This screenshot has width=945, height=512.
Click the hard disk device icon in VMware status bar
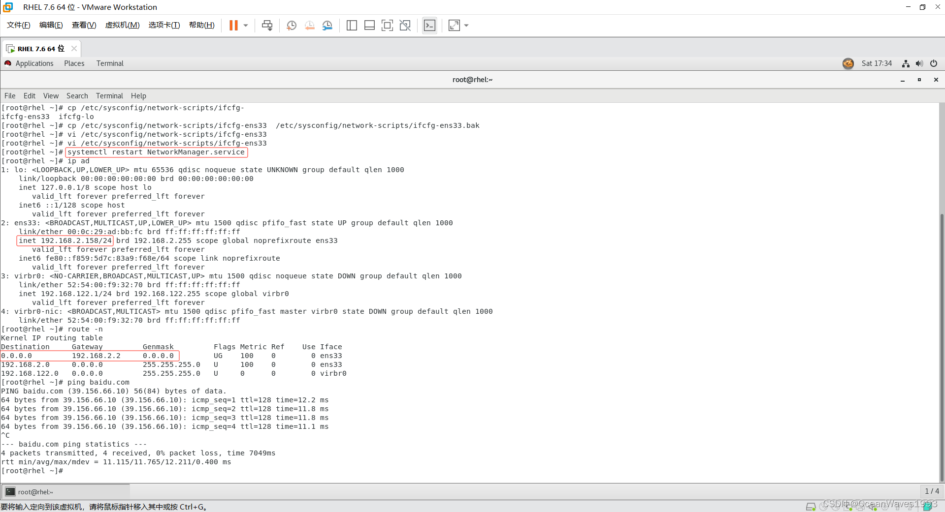click(811, 506)
